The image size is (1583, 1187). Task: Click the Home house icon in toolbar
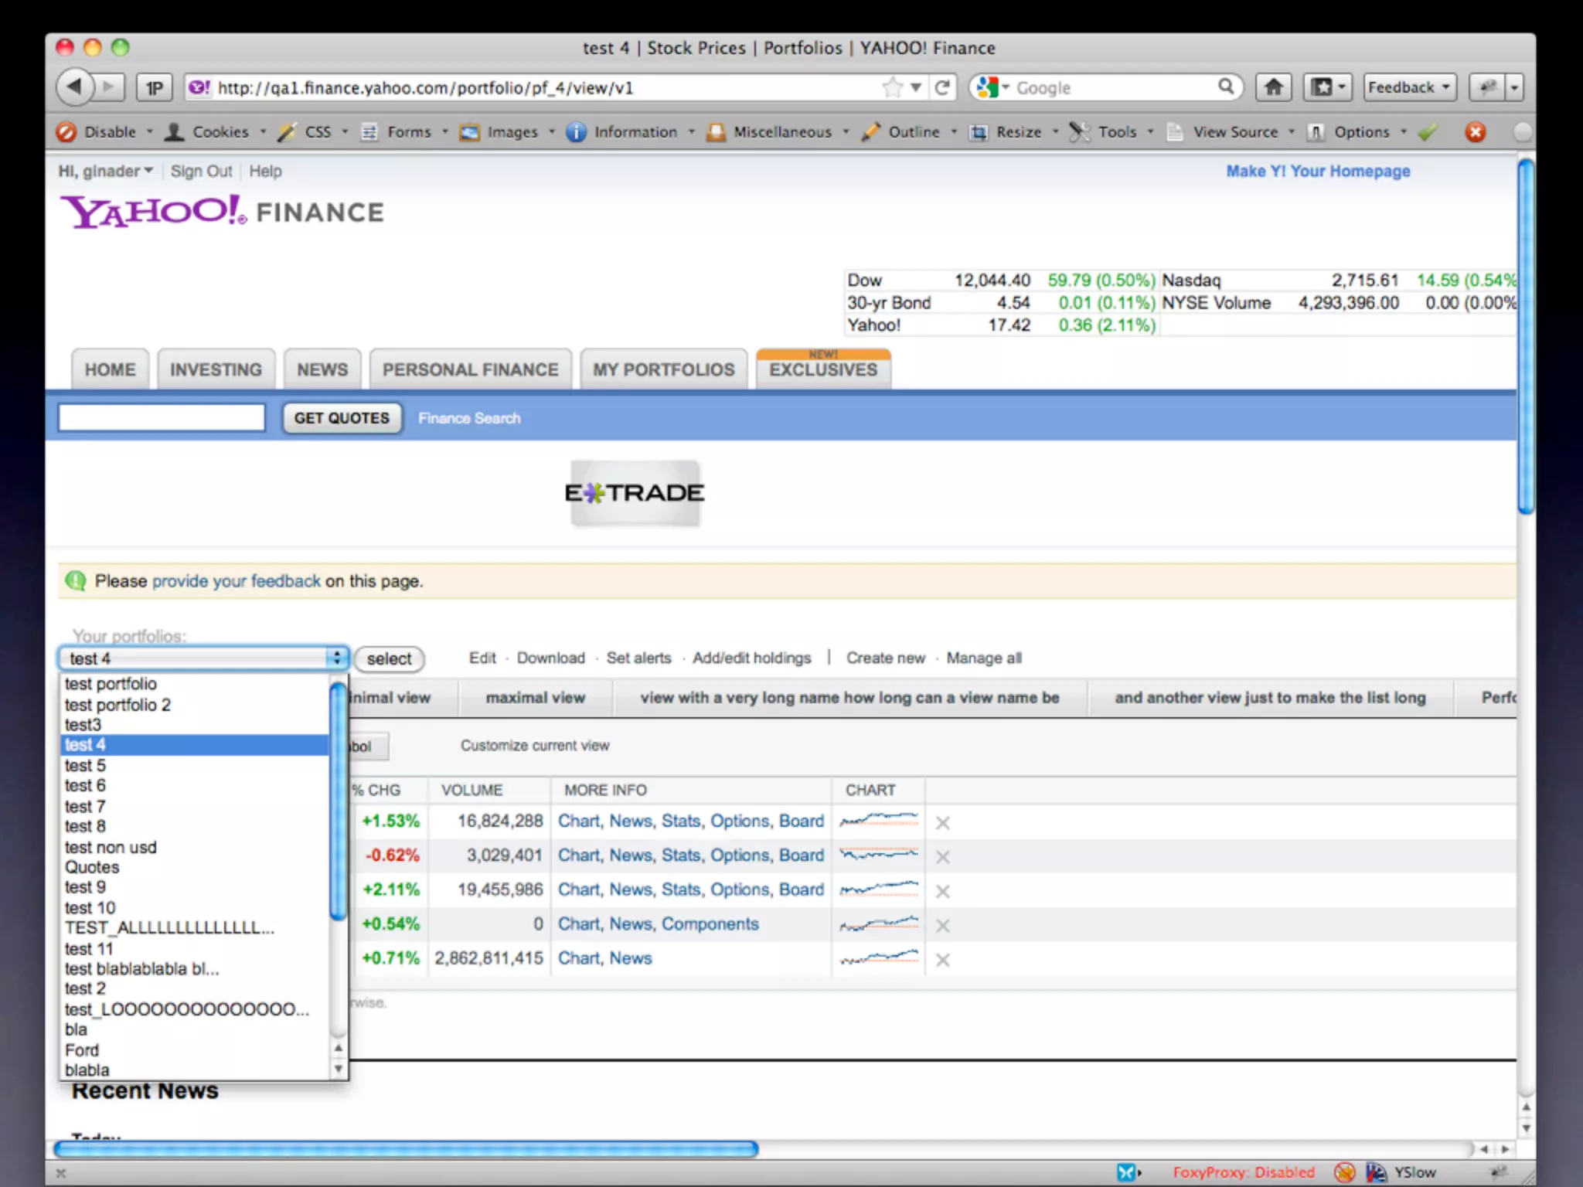coord(1273,87)
